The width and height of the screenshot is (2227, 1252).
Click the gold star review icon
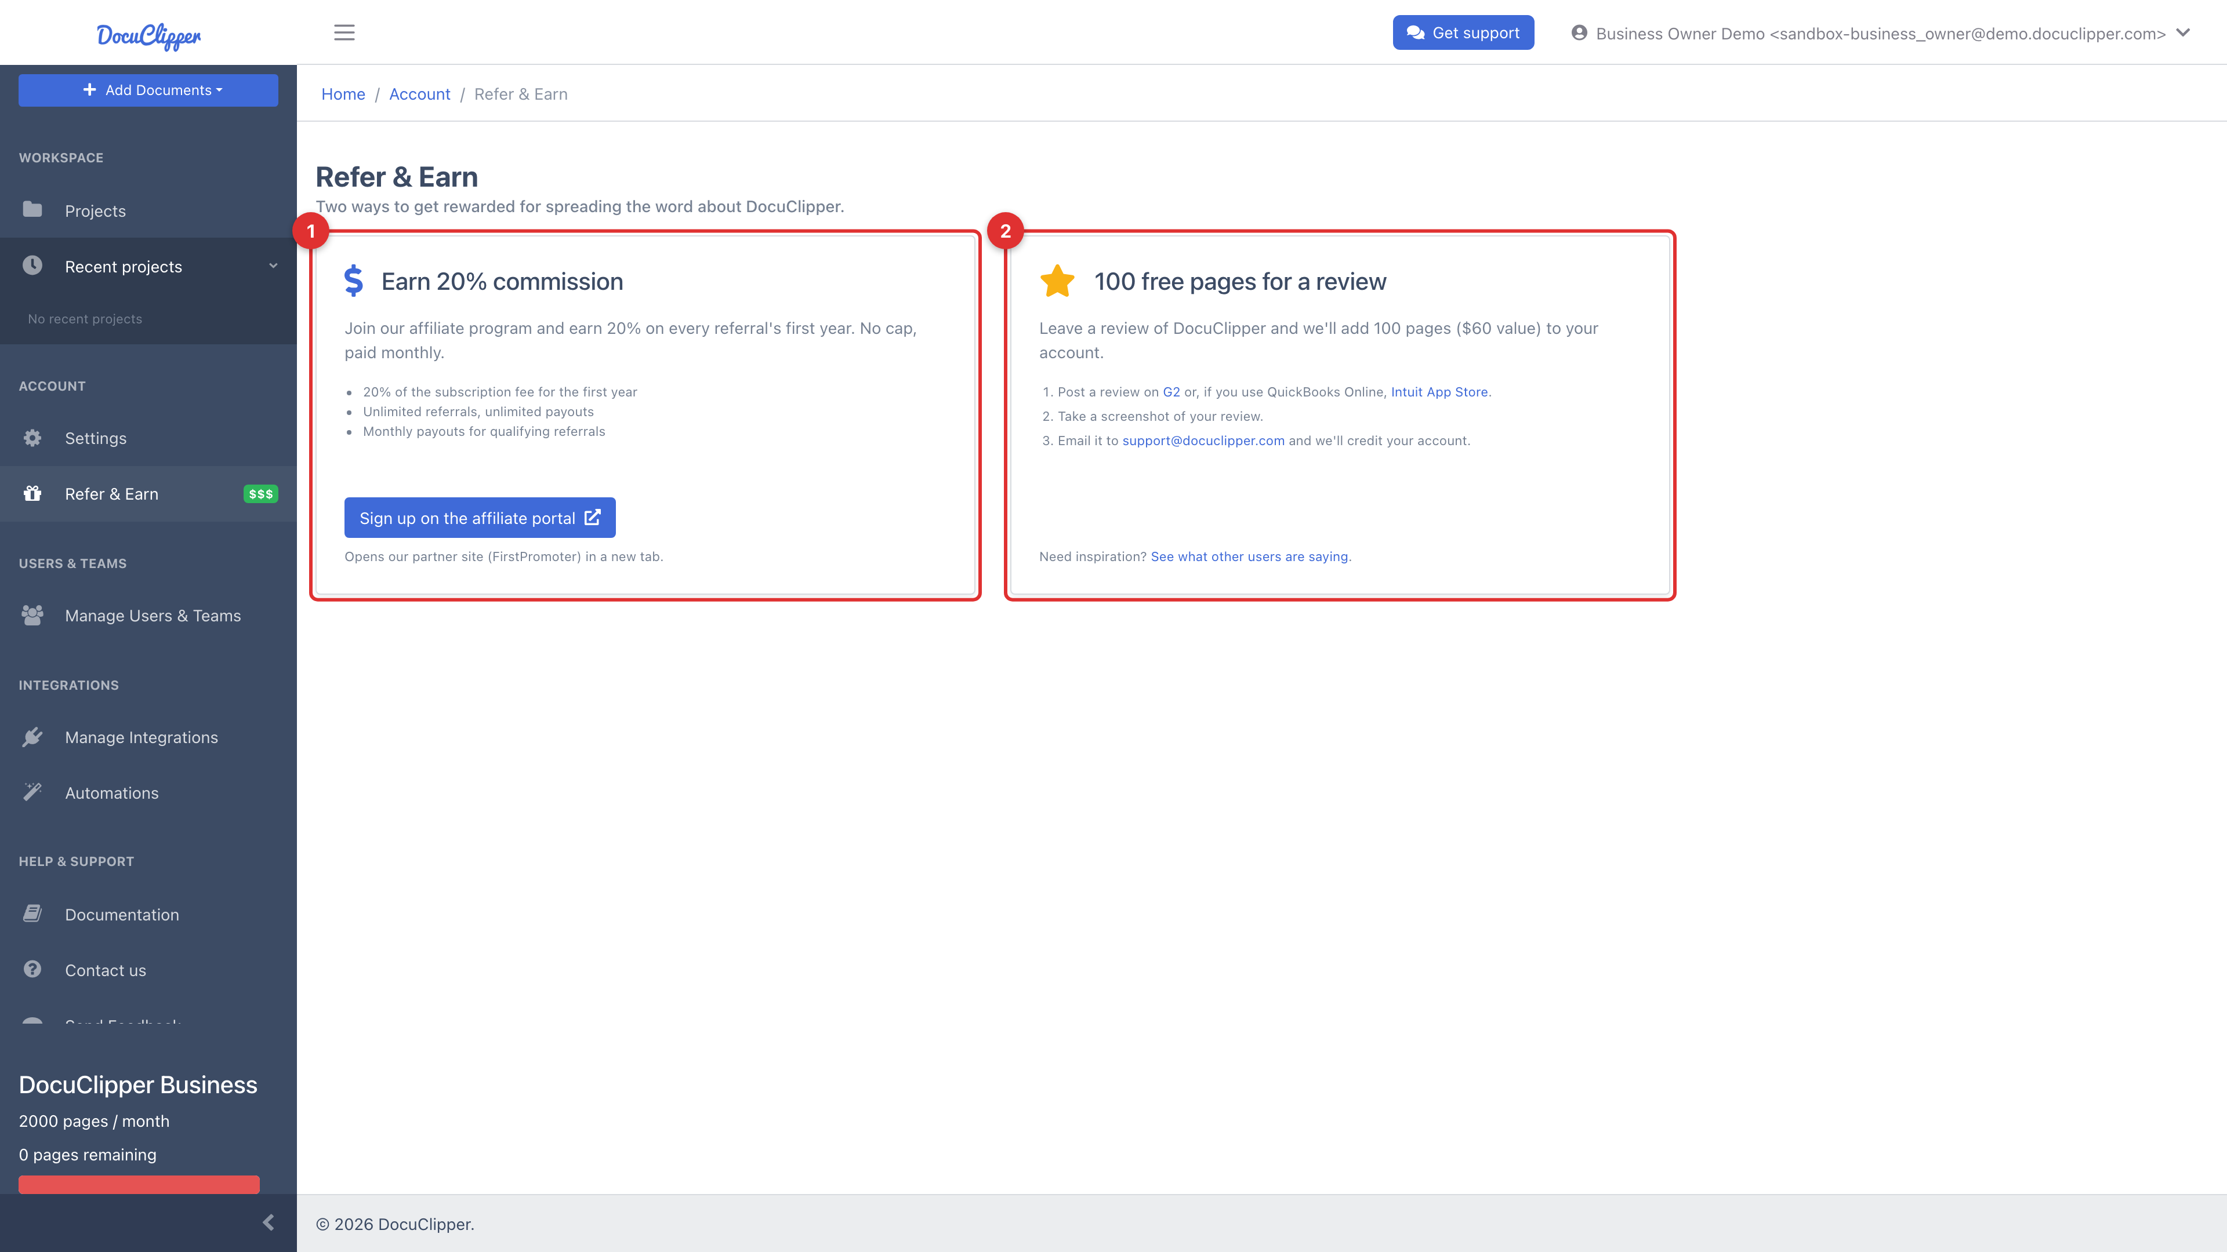tap(1057, 282)
